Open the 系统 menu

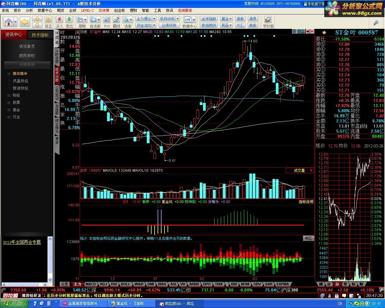pos(5,10)
